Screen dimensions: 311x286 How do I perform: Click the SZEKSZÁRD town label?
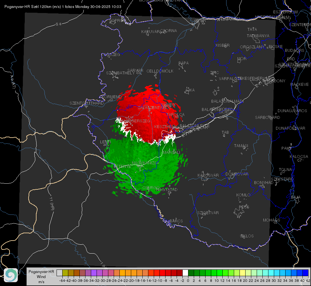282,179
